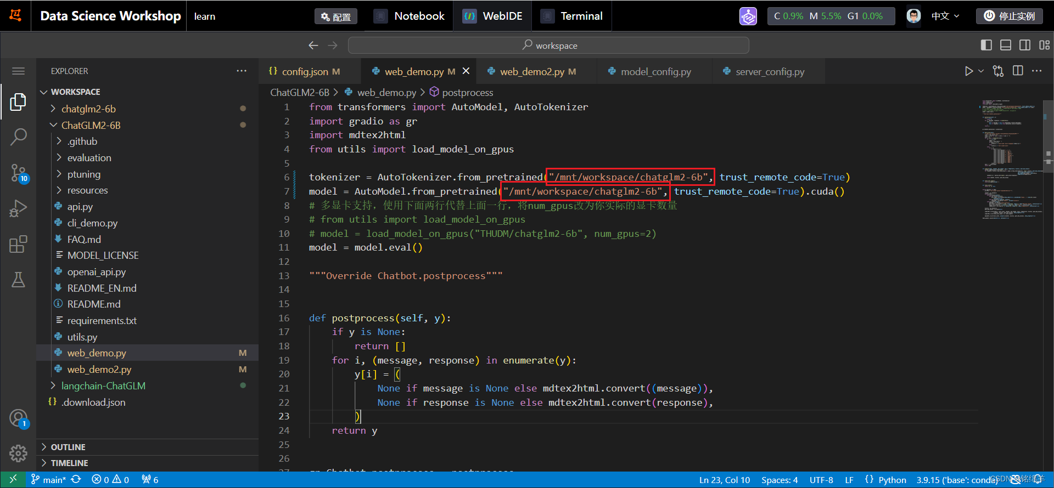Toggle primary side bar layout icon

[x=986, y=45]
